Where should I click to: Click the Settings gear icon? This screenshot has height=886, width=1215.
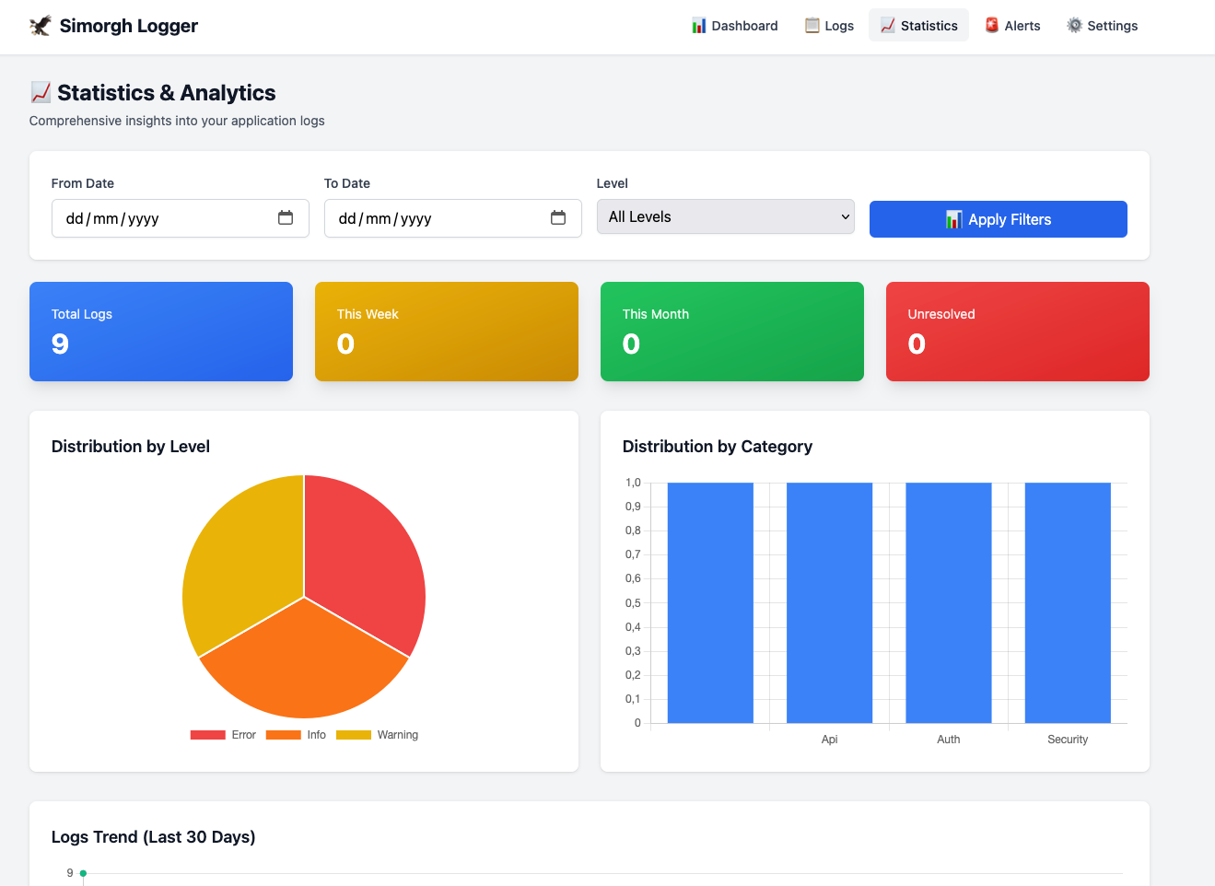[x=1074, y=26]
